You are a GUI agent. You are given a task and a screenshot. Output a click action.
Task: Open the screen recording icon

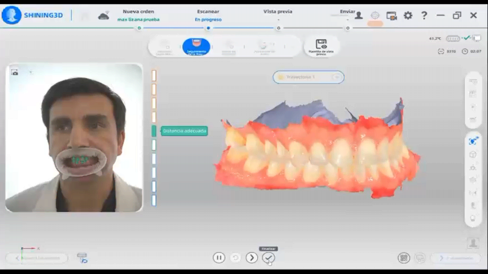pyautogui.click(x=391, y=16)
